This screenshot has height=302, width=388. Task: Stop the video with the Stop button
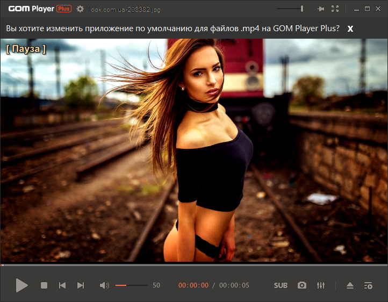(44, 285)
